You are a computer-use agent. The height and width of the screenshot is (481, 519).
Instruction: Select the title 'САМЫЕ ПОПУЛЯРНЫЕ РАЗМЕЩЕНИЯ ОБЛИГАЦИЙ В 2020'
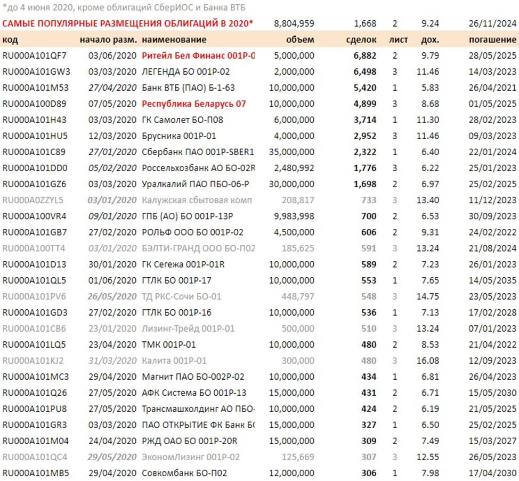tap(128, 23)
